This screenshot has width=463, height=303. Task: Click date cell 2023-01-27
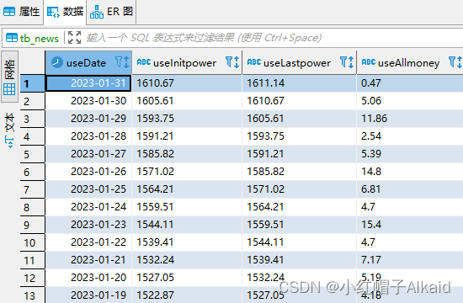(x=88, y=154)
